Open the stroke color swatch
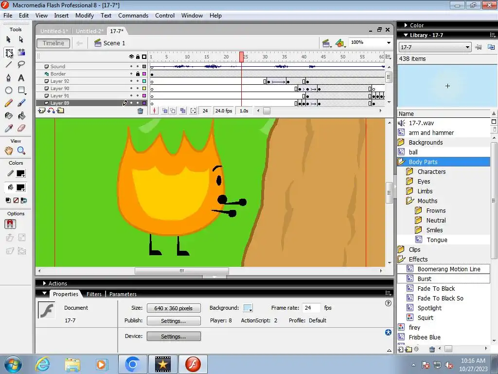 click(x=20, y=173)
